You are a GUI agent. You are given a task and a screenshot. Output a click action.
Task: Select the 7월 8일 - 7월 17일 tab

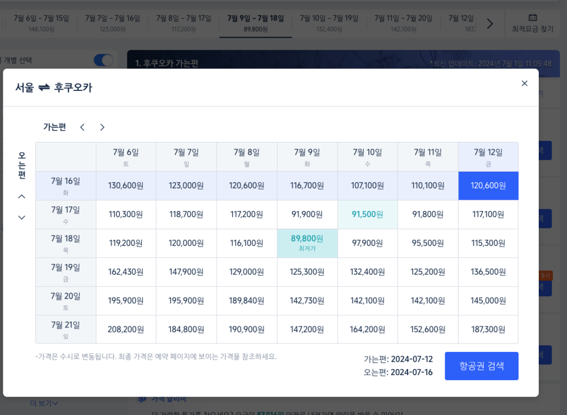[184, 23]
